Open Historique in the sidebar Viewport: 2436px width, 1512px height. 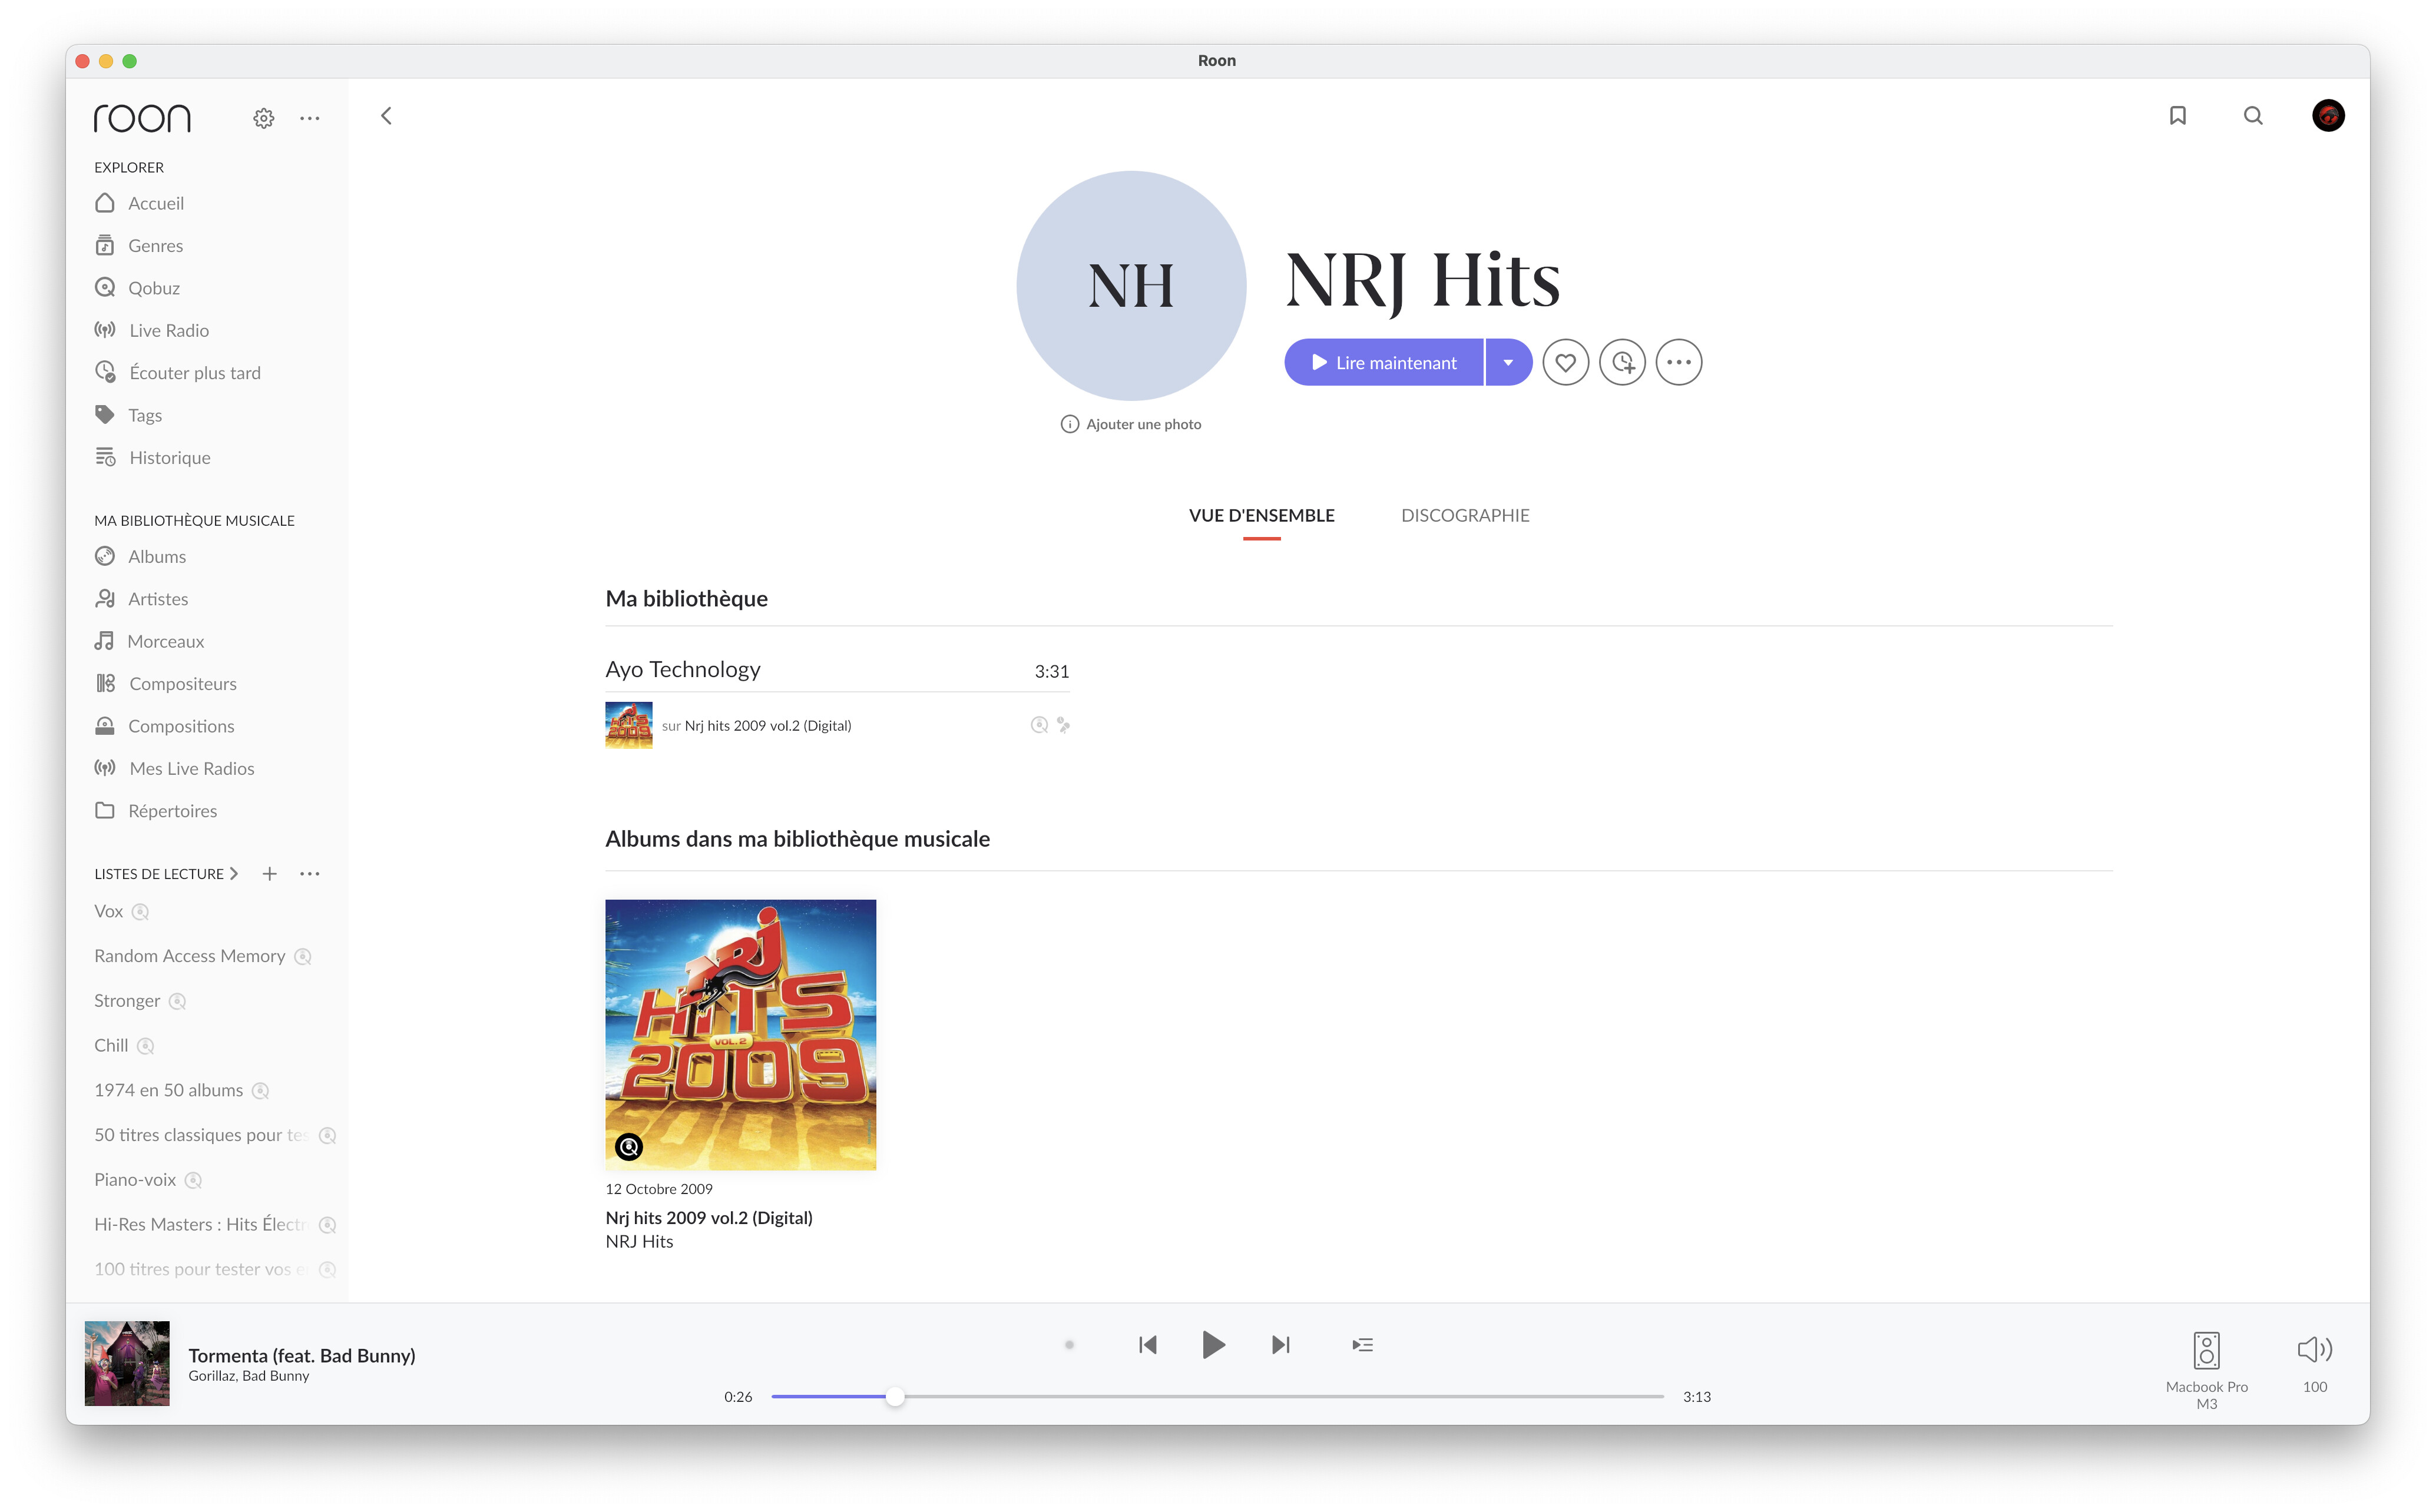coord(169,458)
